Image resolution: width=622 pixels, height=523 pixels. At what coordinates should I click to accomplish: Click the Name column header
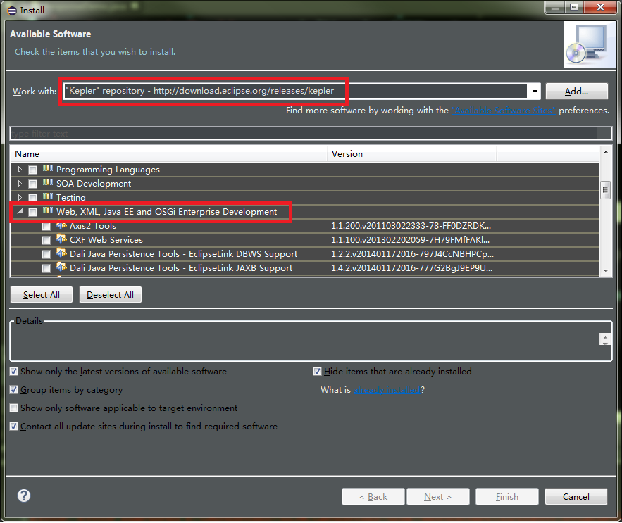click(168, 154)
